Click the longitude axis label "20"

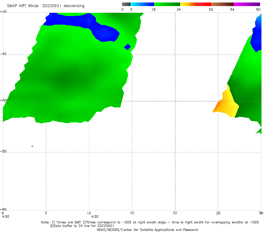(x=175, y=213)
